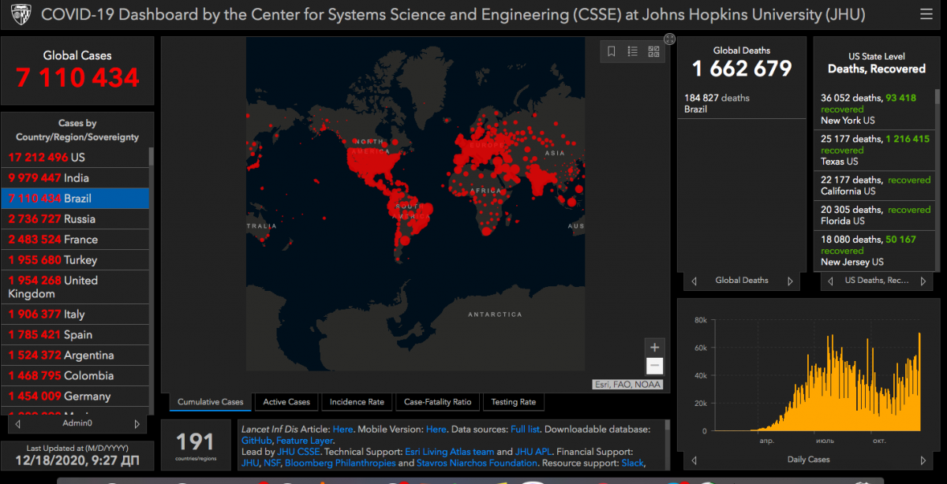The image size is (947, 484).
Task: Zoom in on the map with plus button
Action: pos(654,348)
